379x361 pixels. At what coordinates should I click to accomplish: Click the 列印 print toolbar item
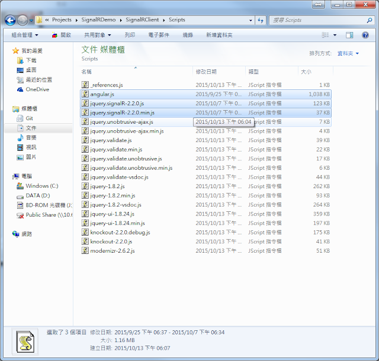[130, 35]
